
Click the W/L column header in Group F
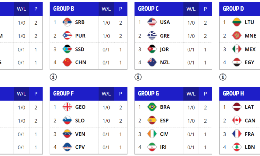coord(106,94)
